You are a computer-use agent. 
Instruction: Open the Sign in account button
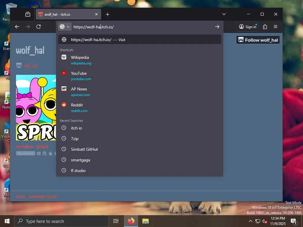click(248, 27)
